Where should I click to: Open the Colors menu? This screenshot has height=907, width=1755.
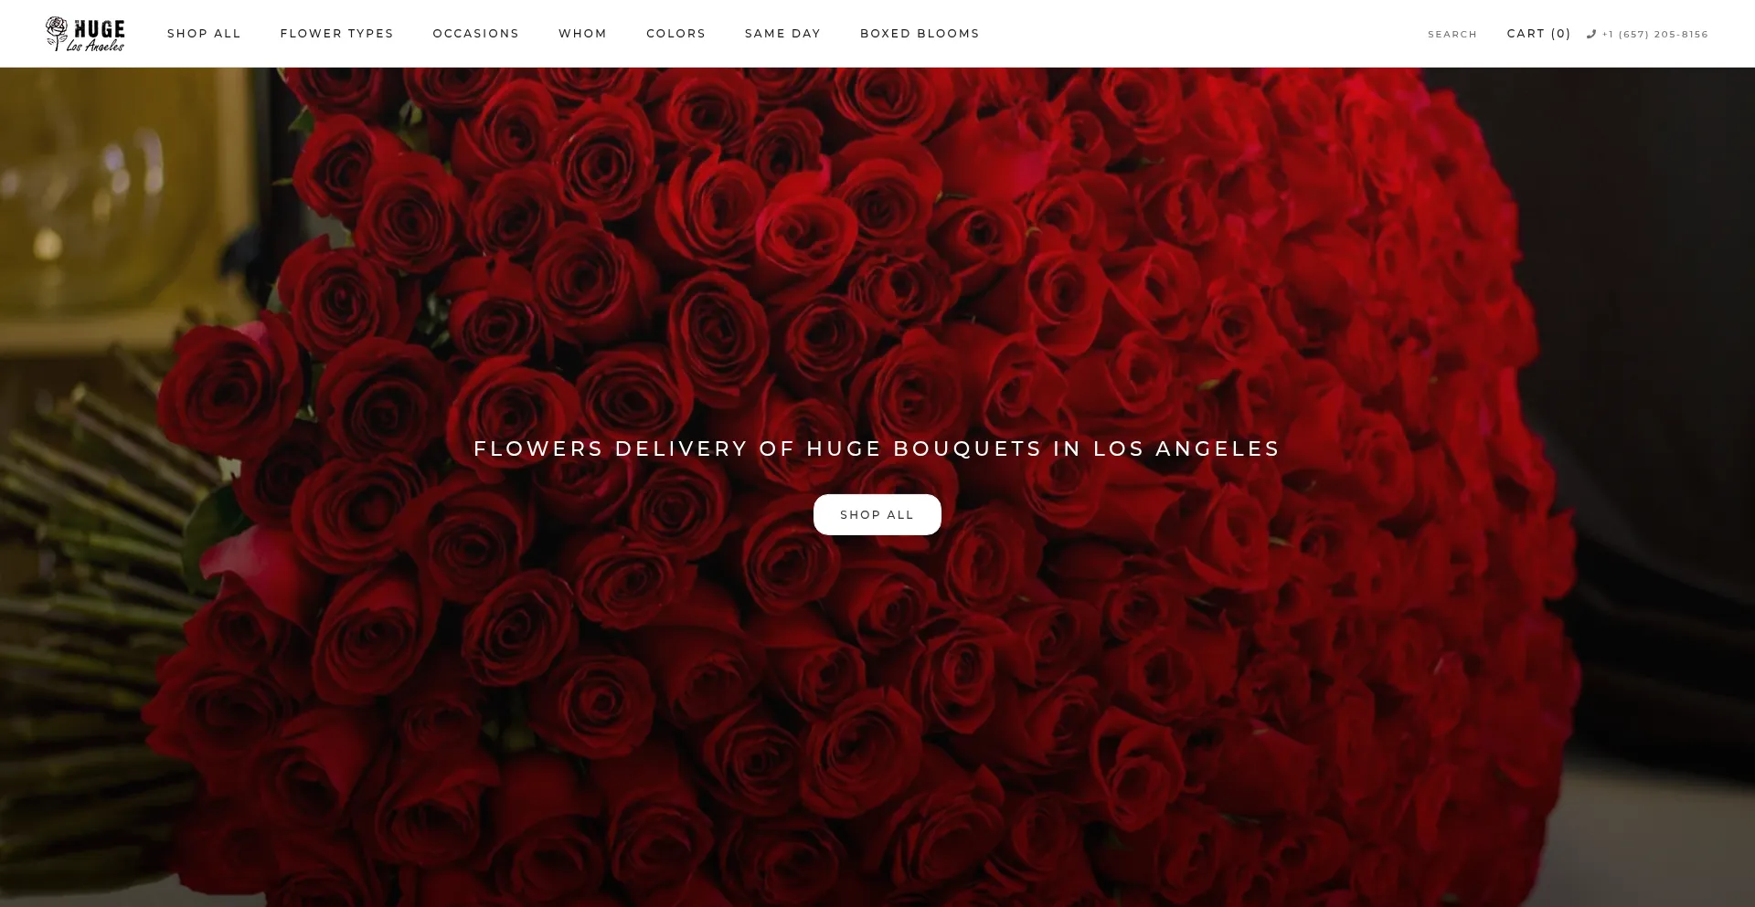675,34
